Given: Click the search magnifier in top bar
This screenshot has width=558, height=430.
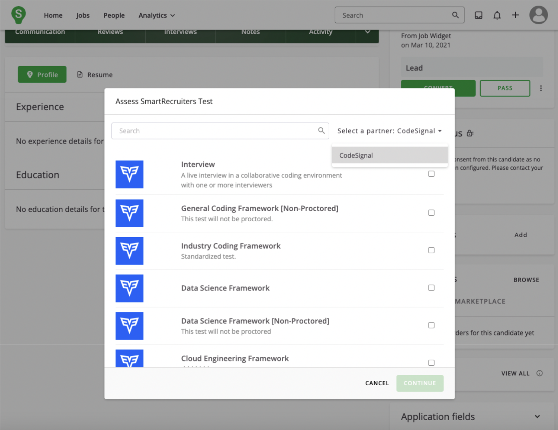Looking at the screenshot, I should (x=455, y=15).
